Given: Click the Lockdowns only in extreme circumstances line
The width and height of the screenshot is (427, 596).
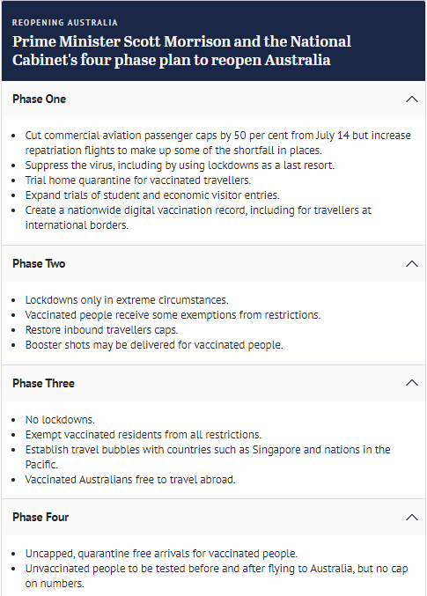Looking at the screenshot, I should (x=127, y=300).
